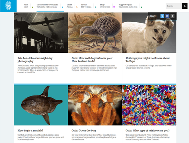Click text 'Go behind the scenes at Te Papa'
Screen dimensions: 189x143
coord(149,67)
